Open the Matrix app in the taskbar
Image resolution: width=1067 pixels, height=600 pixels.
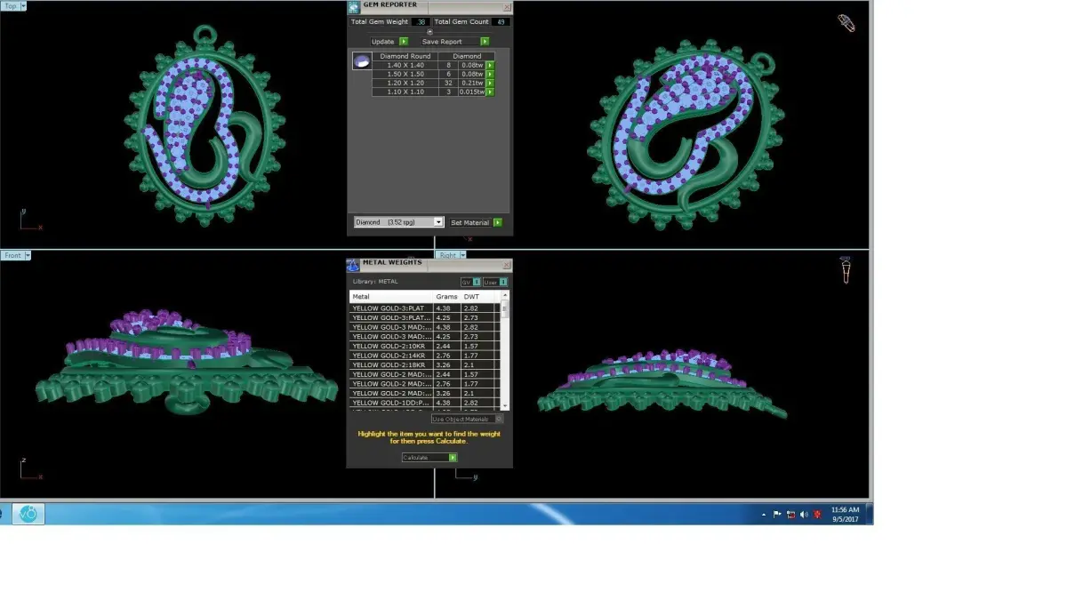click(28, 514)
